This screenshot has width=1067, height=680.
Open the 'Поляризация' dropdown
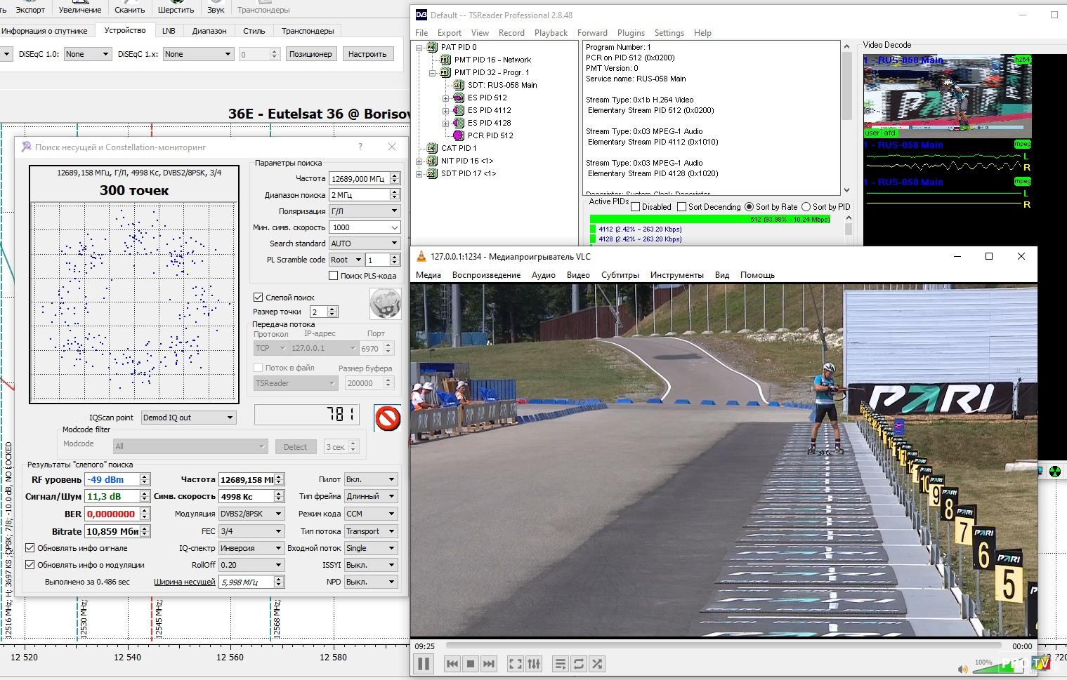tap(364, 211)
